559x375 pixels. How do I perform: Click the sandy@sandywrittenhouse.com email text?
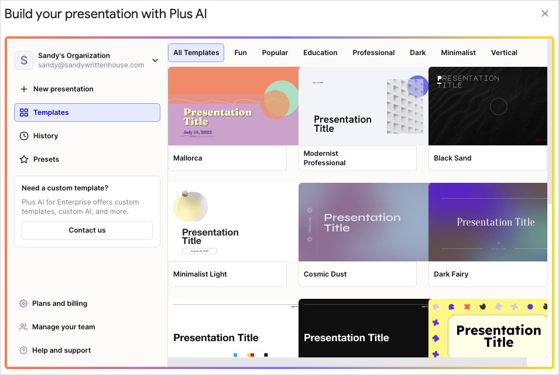pyautogui.click(x=91, y=65)
